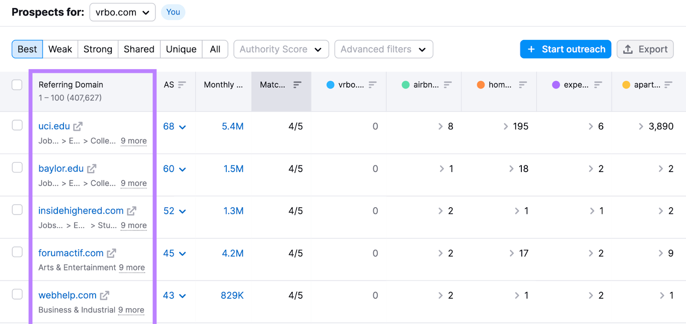Sort the Matches column using its icon

pyautogui.click(x=297, y=85)
